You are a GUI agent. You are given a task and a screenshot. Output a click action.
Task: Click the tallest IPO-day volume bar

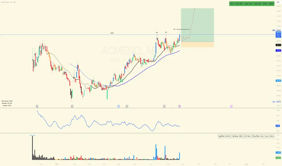point(33,148)
